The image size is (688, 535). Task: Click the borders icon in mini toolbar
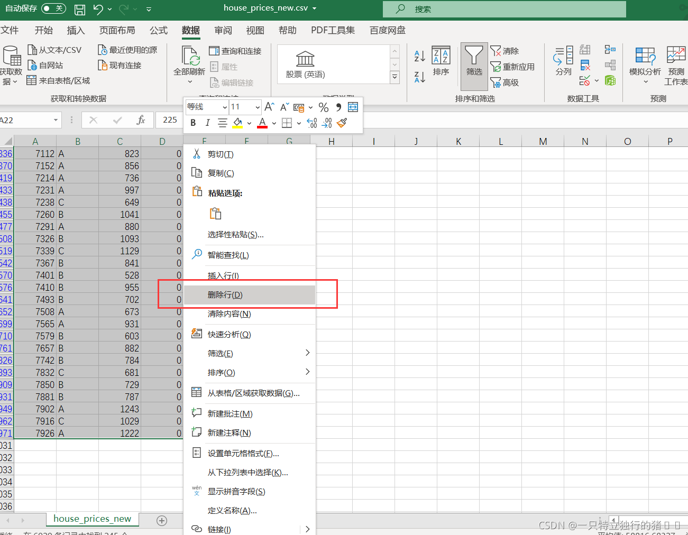287,123
